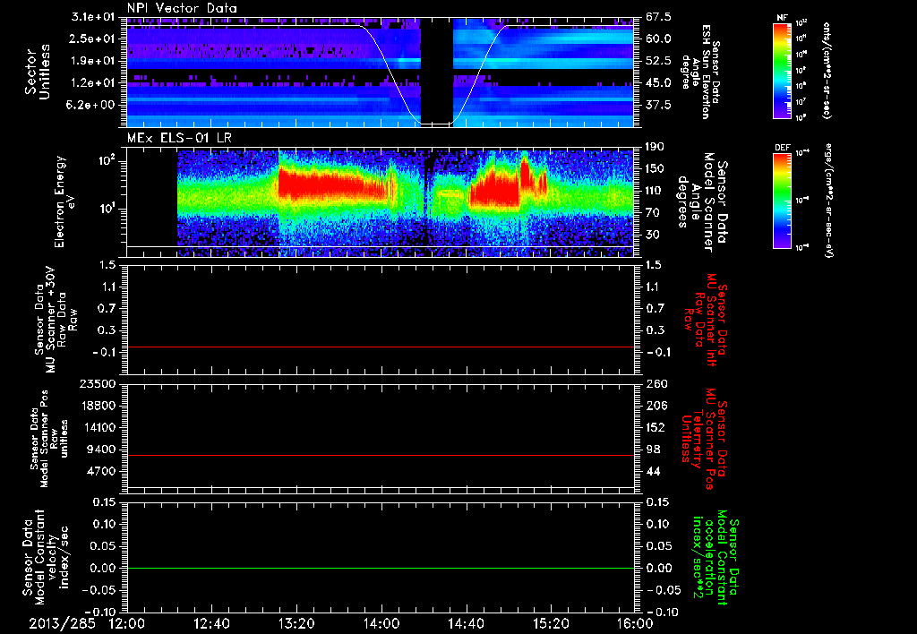This screenshot has width=917, height=634.
Task: Click the red line in MU Scanner +30V plot
Action: click(x=381, y=347)
